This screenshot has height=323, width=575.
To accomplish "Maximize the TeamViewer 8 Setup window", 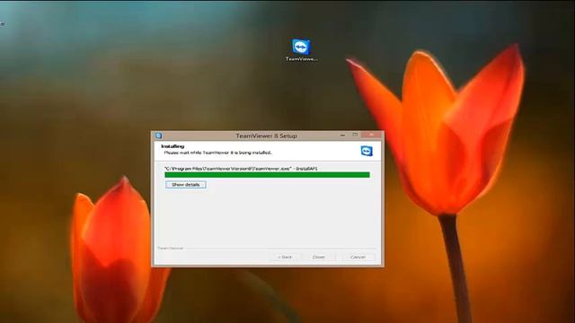I will 355,135.
